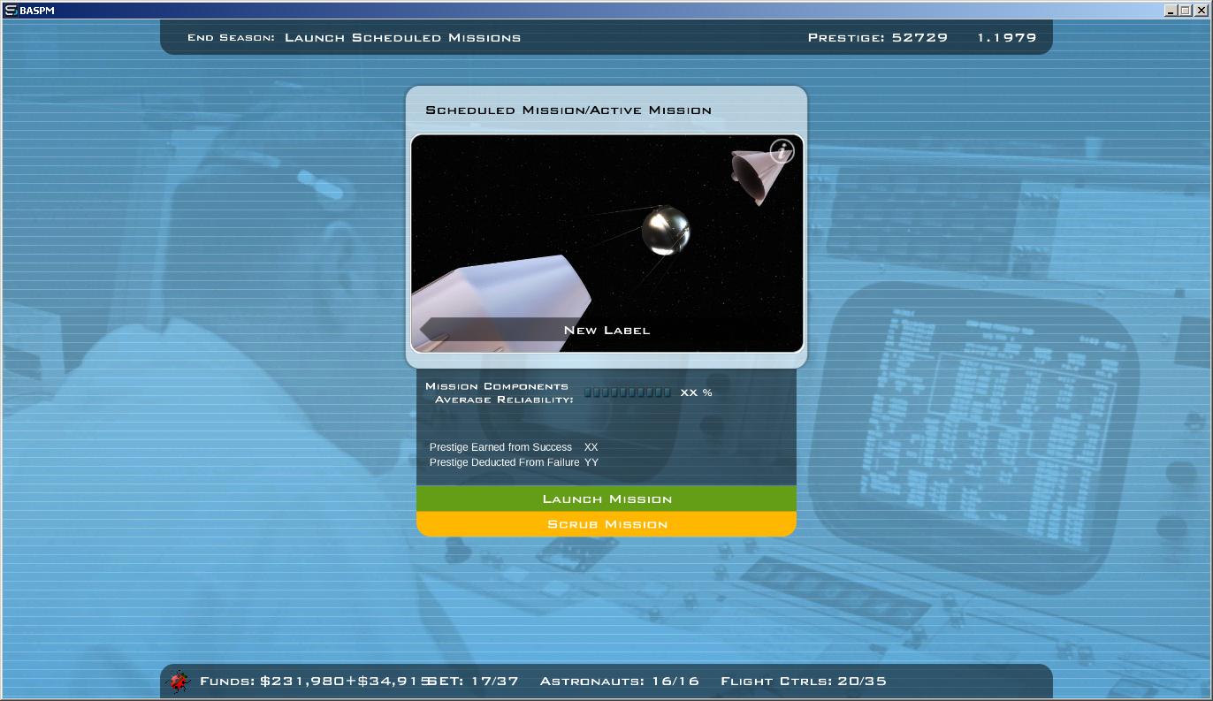
Task: Click the 1.1979 season date
Action: click(1007, 37)
